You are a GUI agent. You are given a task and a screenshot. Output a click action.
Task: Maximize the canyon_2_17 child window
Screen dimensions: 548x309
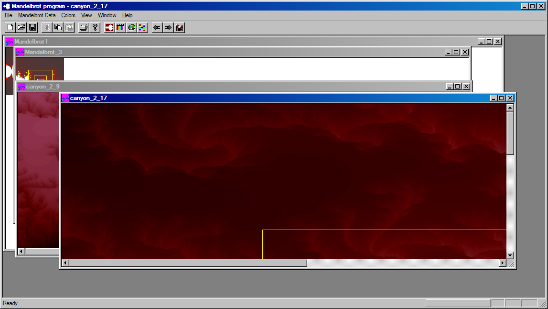click(501, 98)
